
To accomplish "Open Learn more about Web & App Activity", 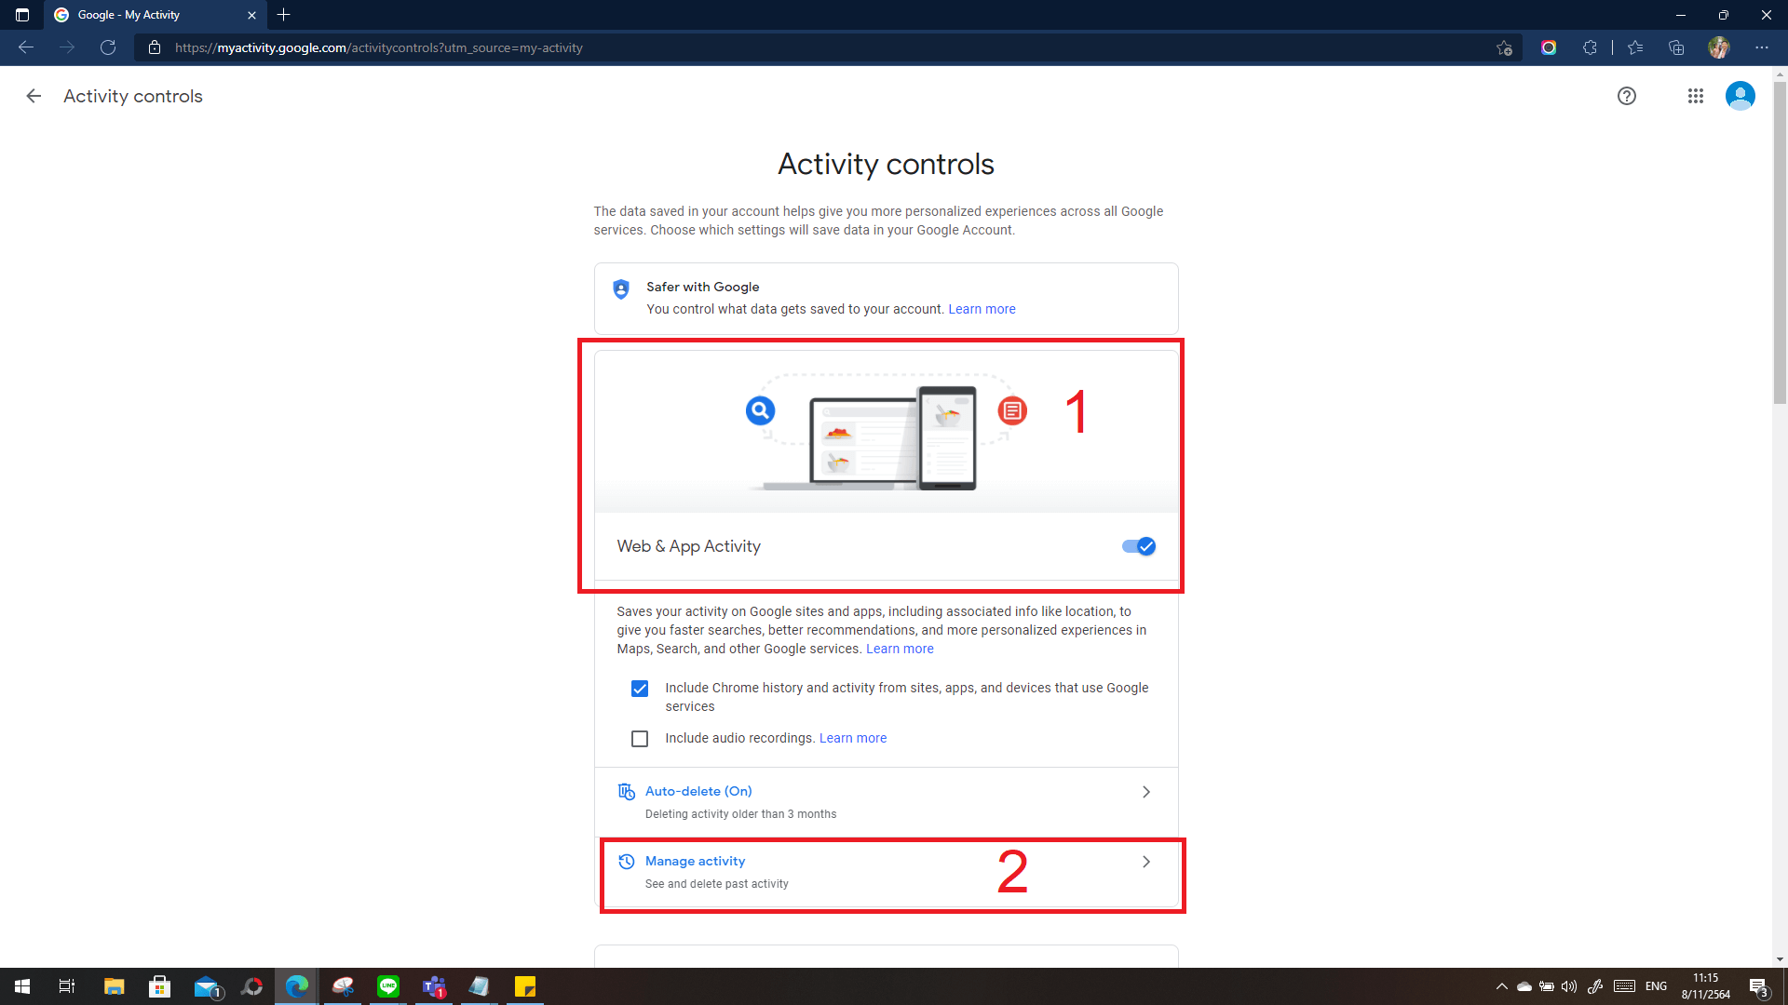I will [900, 649].
